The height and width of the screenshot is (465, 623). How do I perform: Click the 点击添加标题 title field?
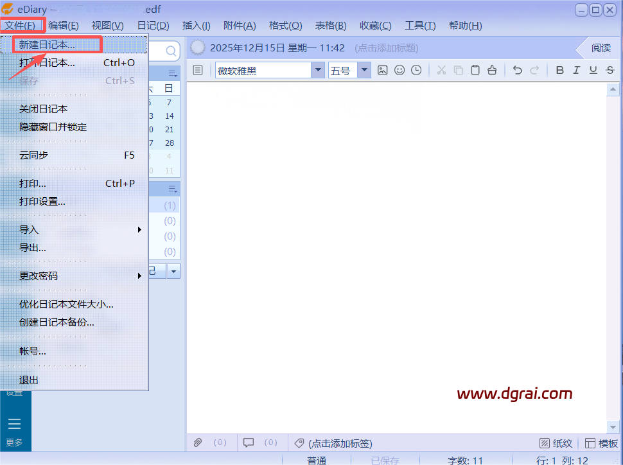point(386,48)
